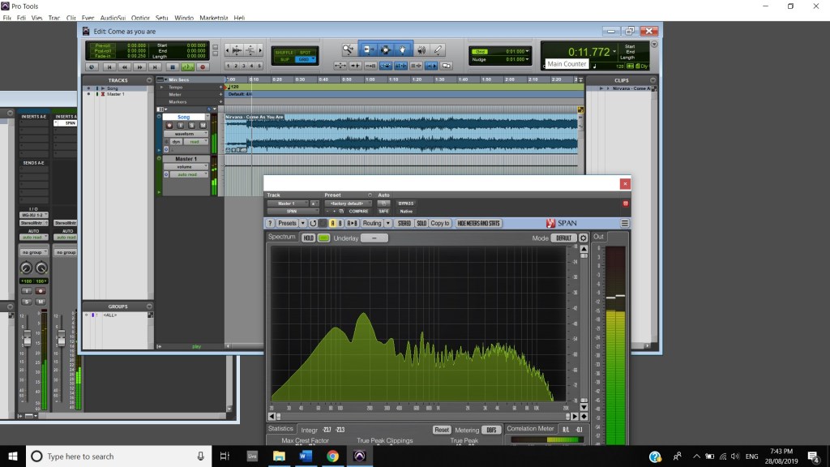Toggle BYPASS on the SPAN plug-in
This screenshot has height=467, width=830.
(406, 204)
